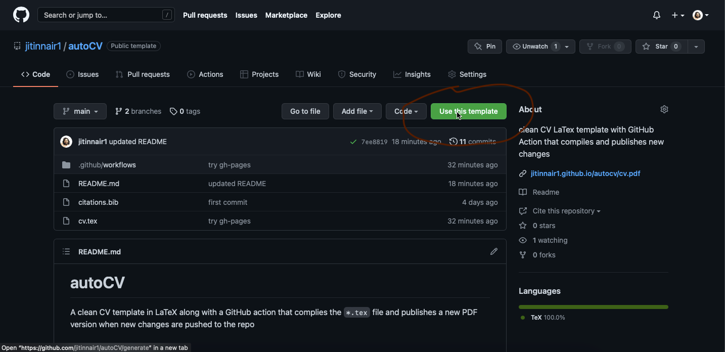Jump to the Readme link in About
This screenshot has width=725, height=352.
539,192
